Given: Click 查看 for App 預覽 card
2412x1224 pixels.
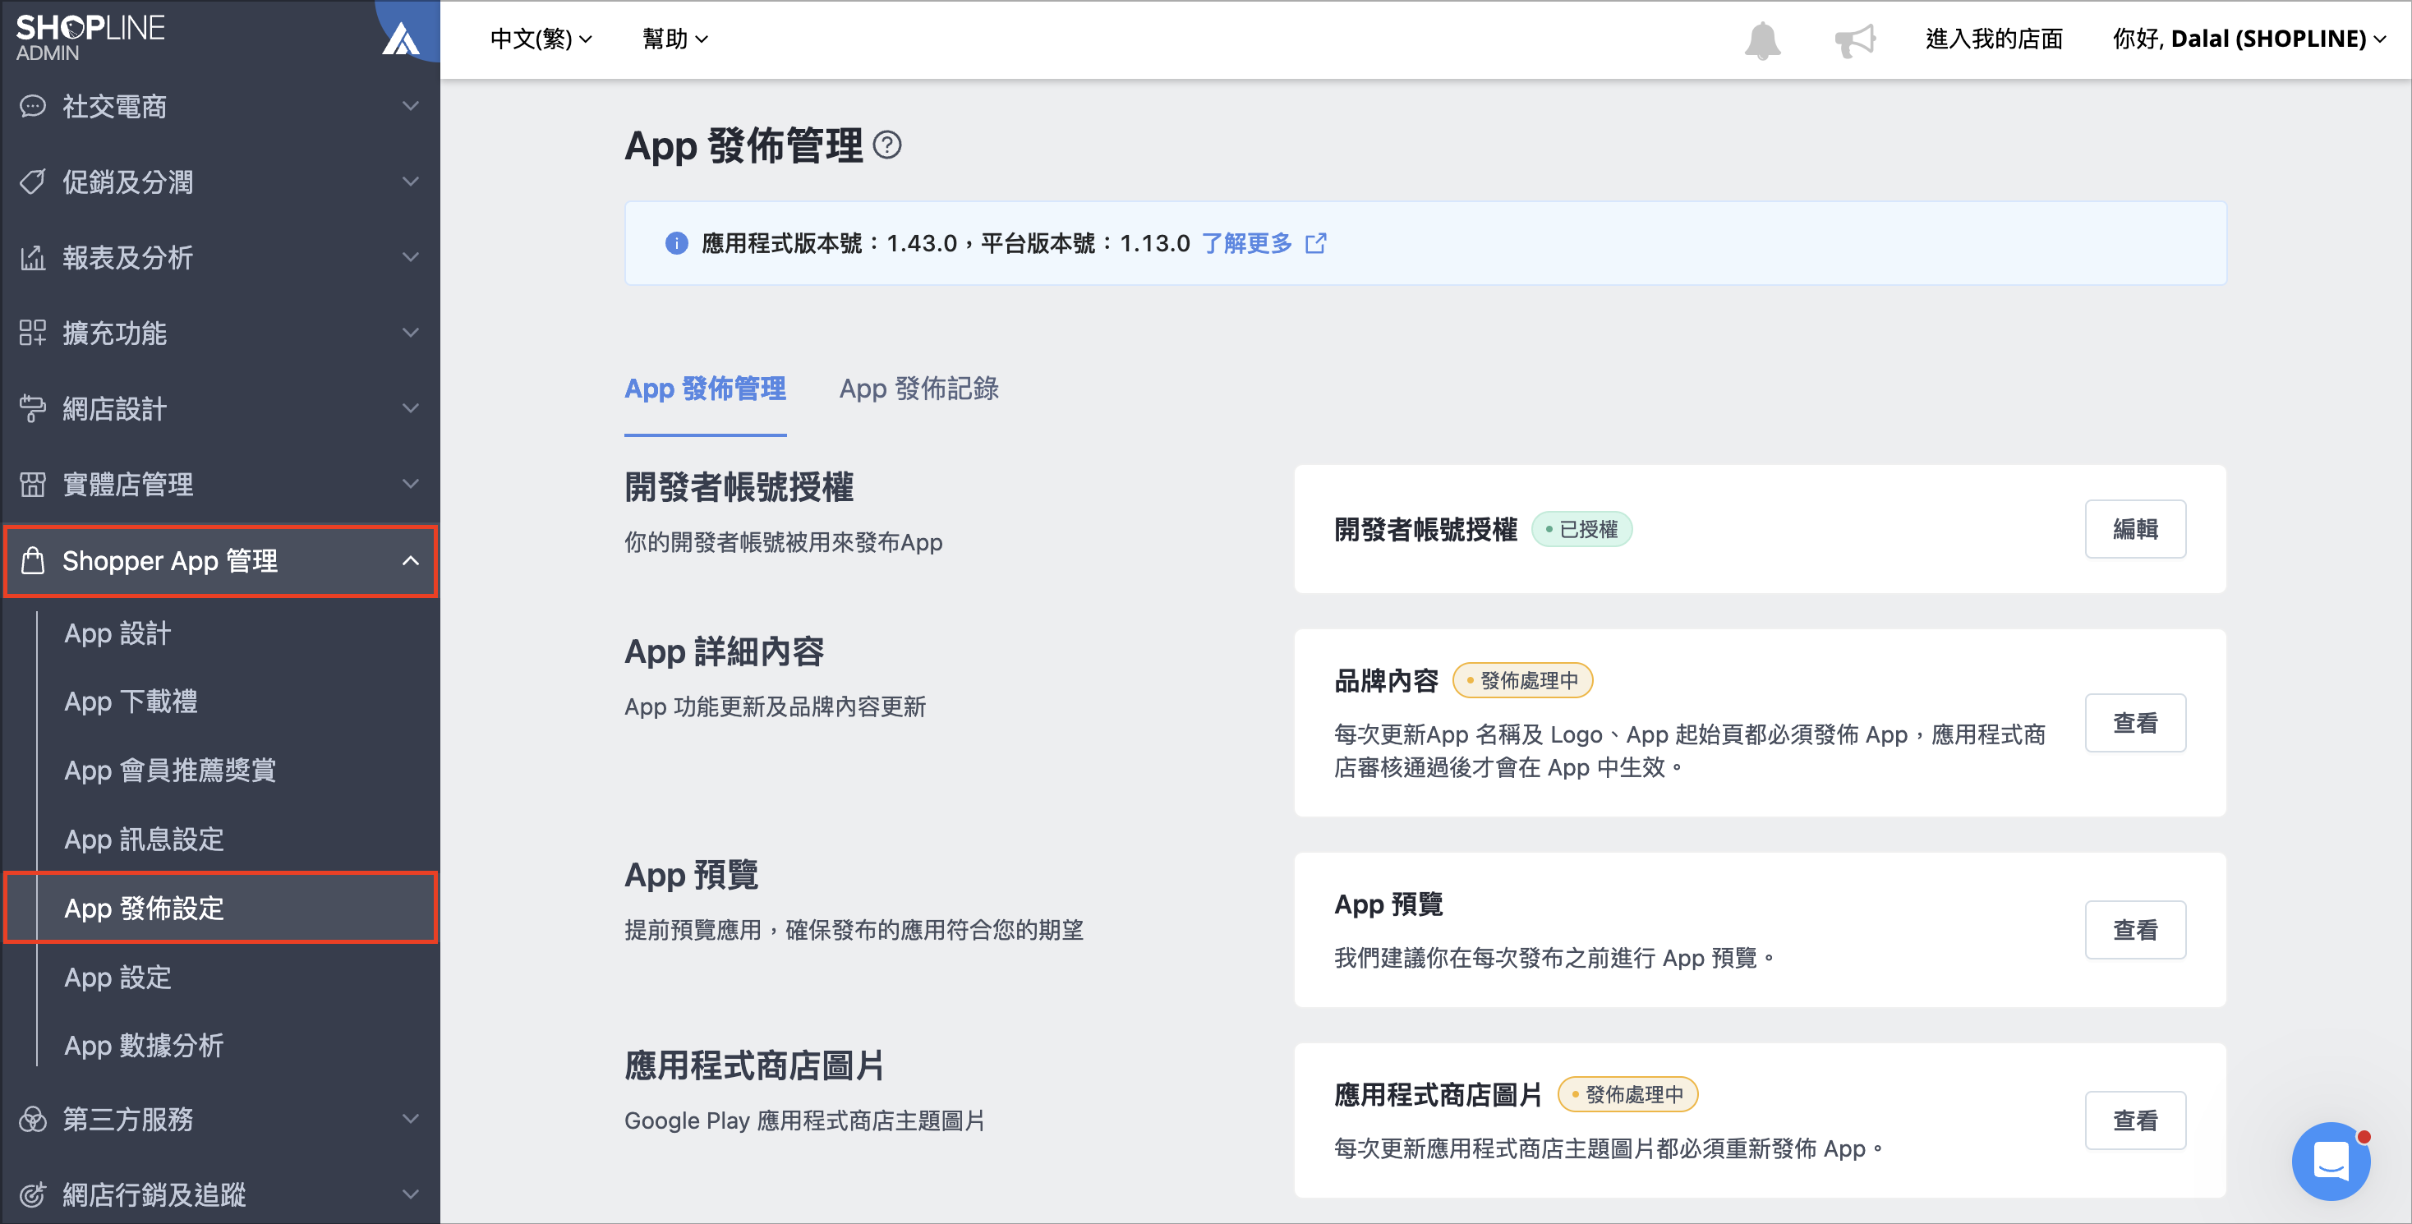Looking at the screenshot, I should (x=2135, y=930).
